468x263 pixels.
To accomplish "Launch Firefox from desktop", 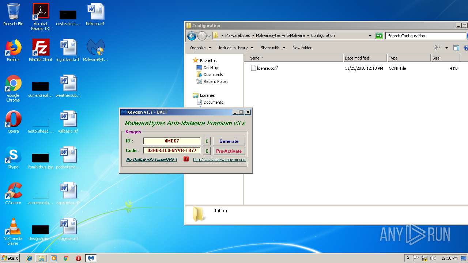I will click(x=13, y=50).
